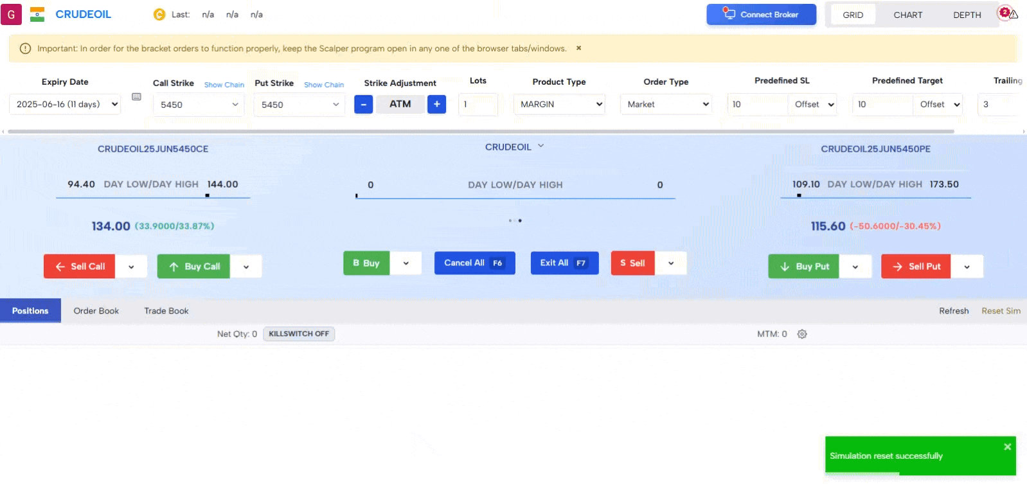Dismiss the yellow important notice banner
The width and height of the screenshot is (1027, 496).
[x=578, y=48]
